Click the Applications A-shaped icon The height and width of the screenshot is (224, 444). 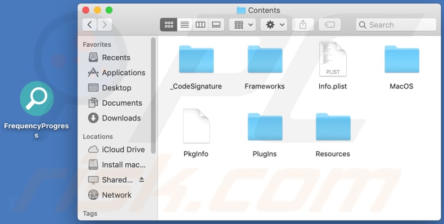(x=93, y=73)
